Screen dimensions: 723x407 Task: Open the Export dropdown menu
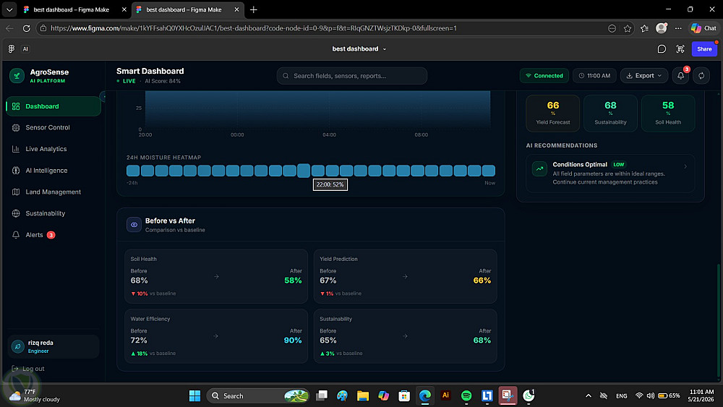point(643,76)
